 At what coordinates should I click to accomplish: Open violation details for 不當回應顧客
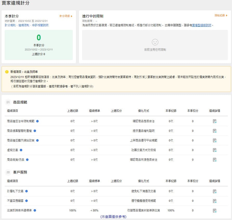click(215, 201)
